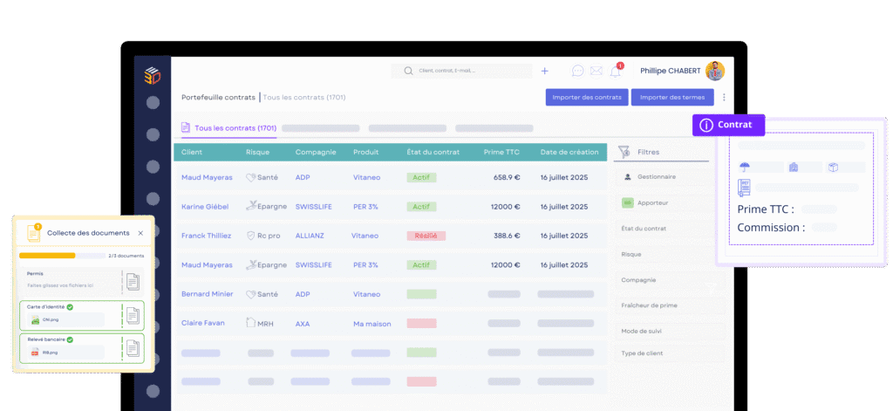Screen dimensions: 893x411
Task: Click the file icon in Relevé bancaire row
Action: click(133, 347)
